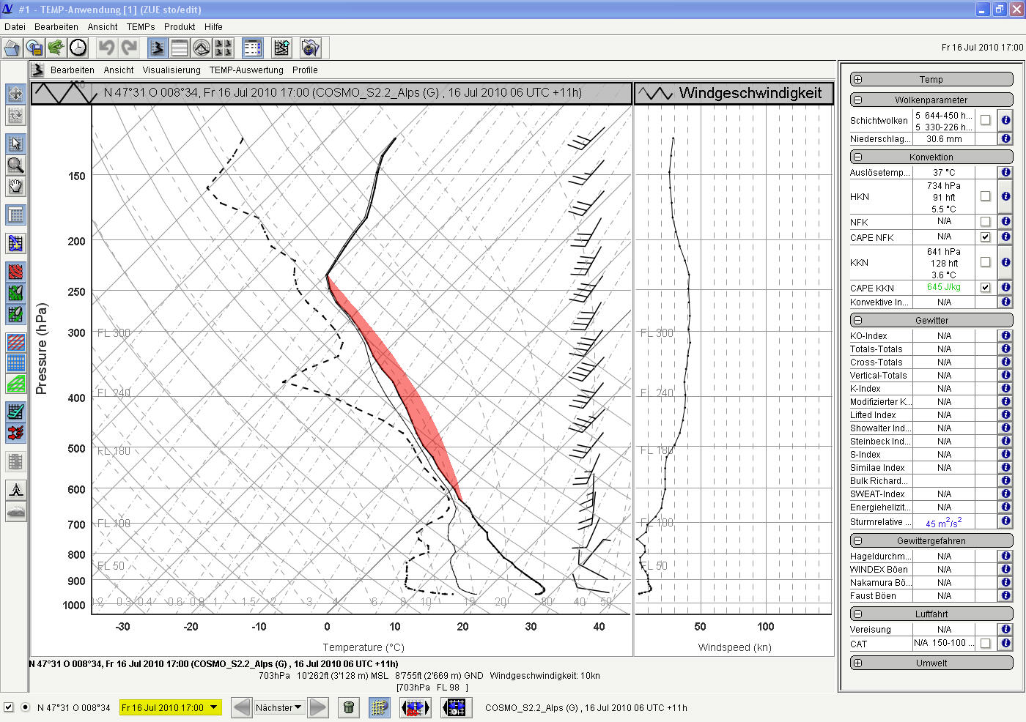Open the Produkt menu
Viewport: 1026px width, 722px height.
(180, 26)
